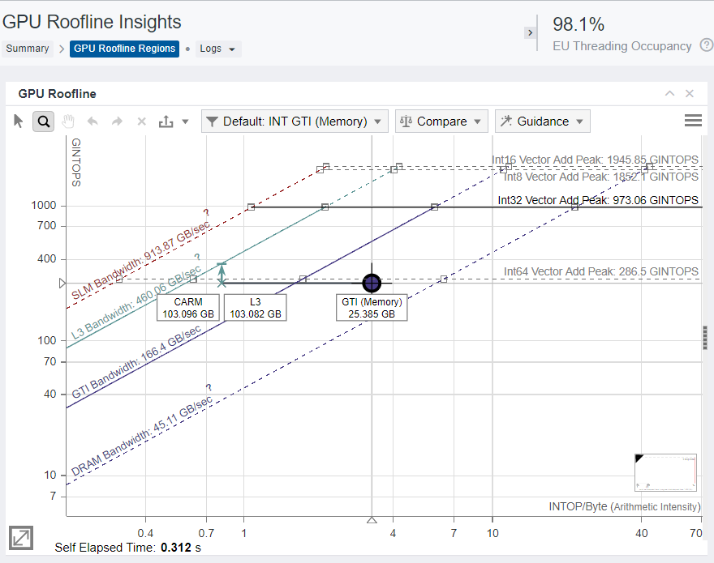Expand side pane arrow next to 98.1%

point(530,33)
